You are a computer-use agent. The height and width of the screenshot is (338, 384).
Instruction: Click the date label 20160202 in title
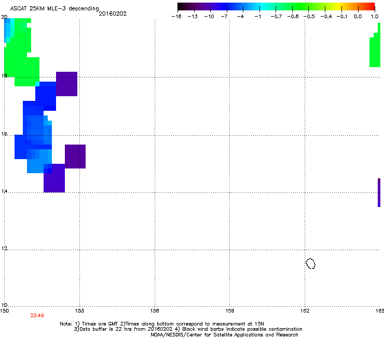(113, 14)
